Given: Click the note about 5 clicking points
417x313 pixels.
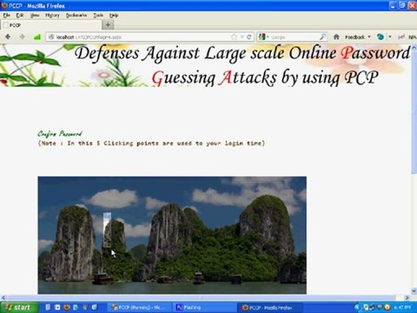Looking at the screenshot, I should 151,143.
